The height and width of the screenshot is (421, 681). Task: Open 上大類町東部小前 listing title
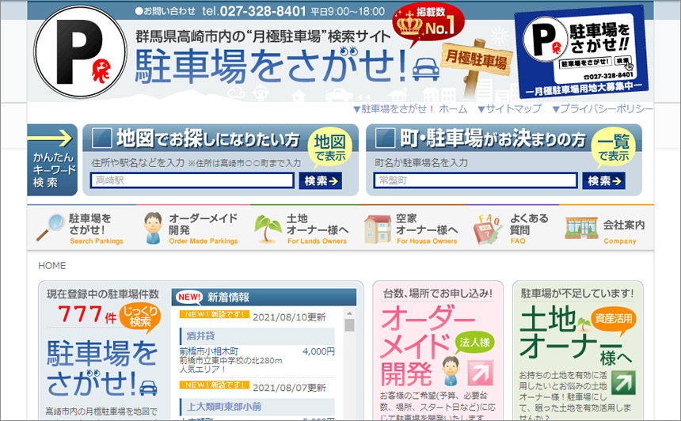(x=224, y=407)
